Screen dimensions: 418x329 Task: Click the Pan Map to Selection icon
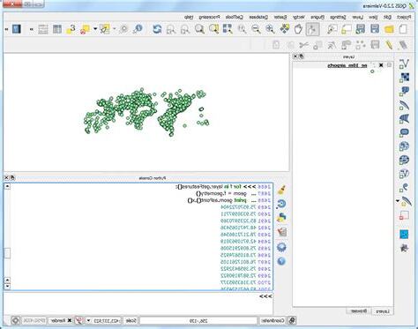pos(285,29)
